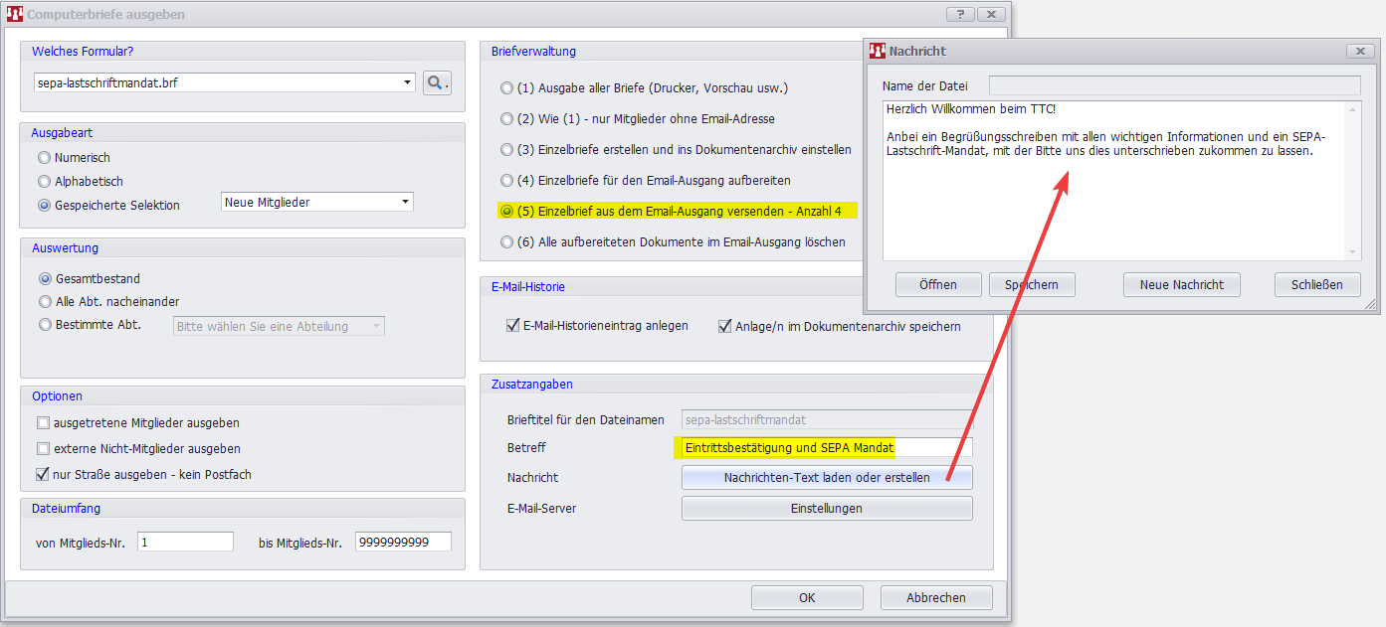The image size is (1386, 627).
Task: Open the sepa-lastschriftmandat.brf formular dropdown
Action: pyautogui.click(x=408, y=82)
